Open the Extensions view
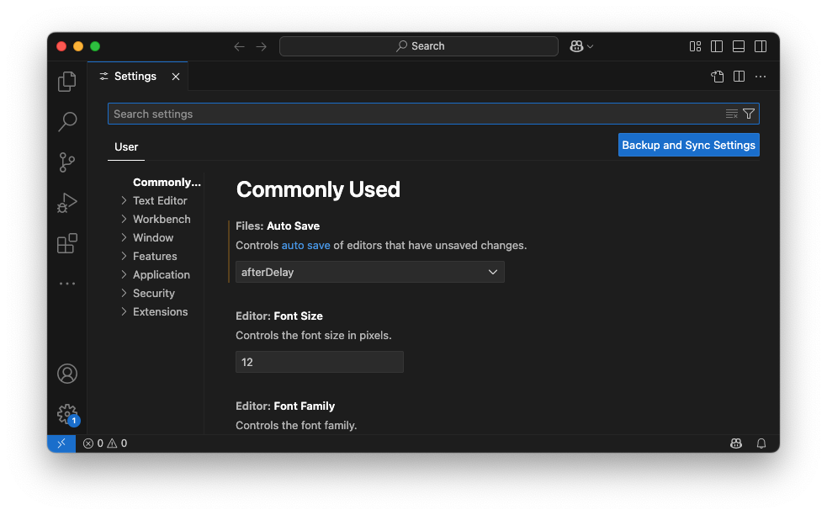Viewport: 827px width, 515px height. 67,244
